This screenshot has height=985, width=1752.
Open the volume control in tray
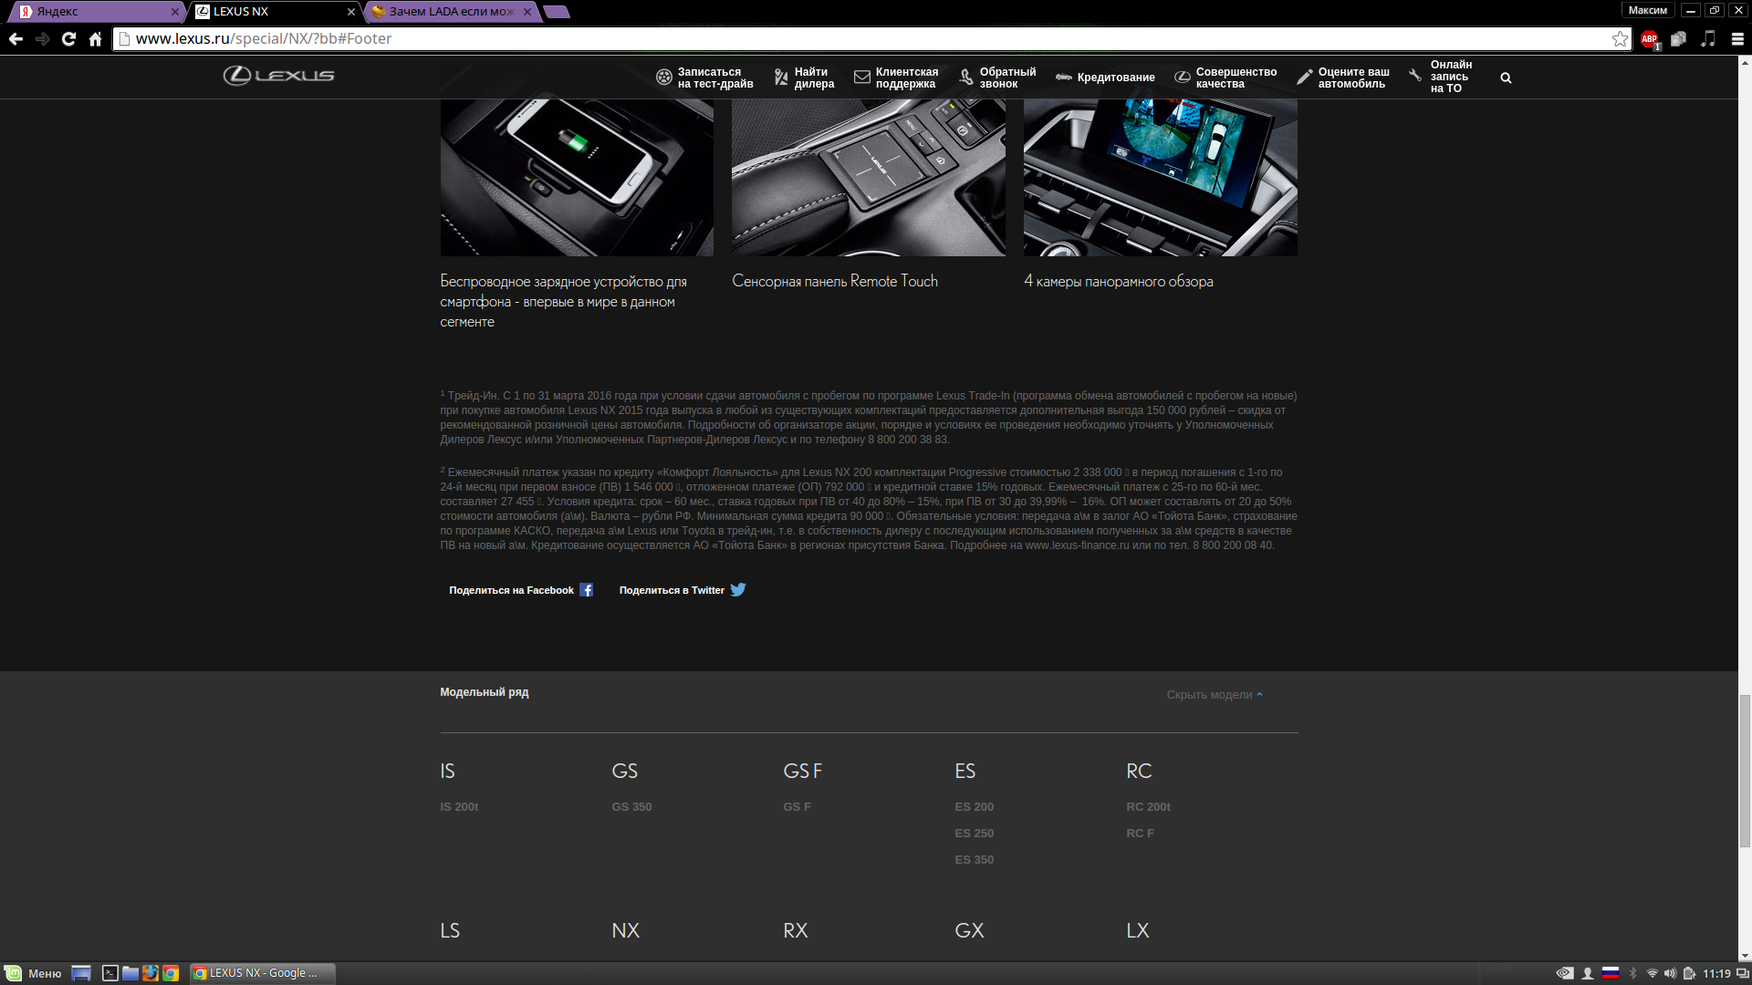tap(1670, 973)
